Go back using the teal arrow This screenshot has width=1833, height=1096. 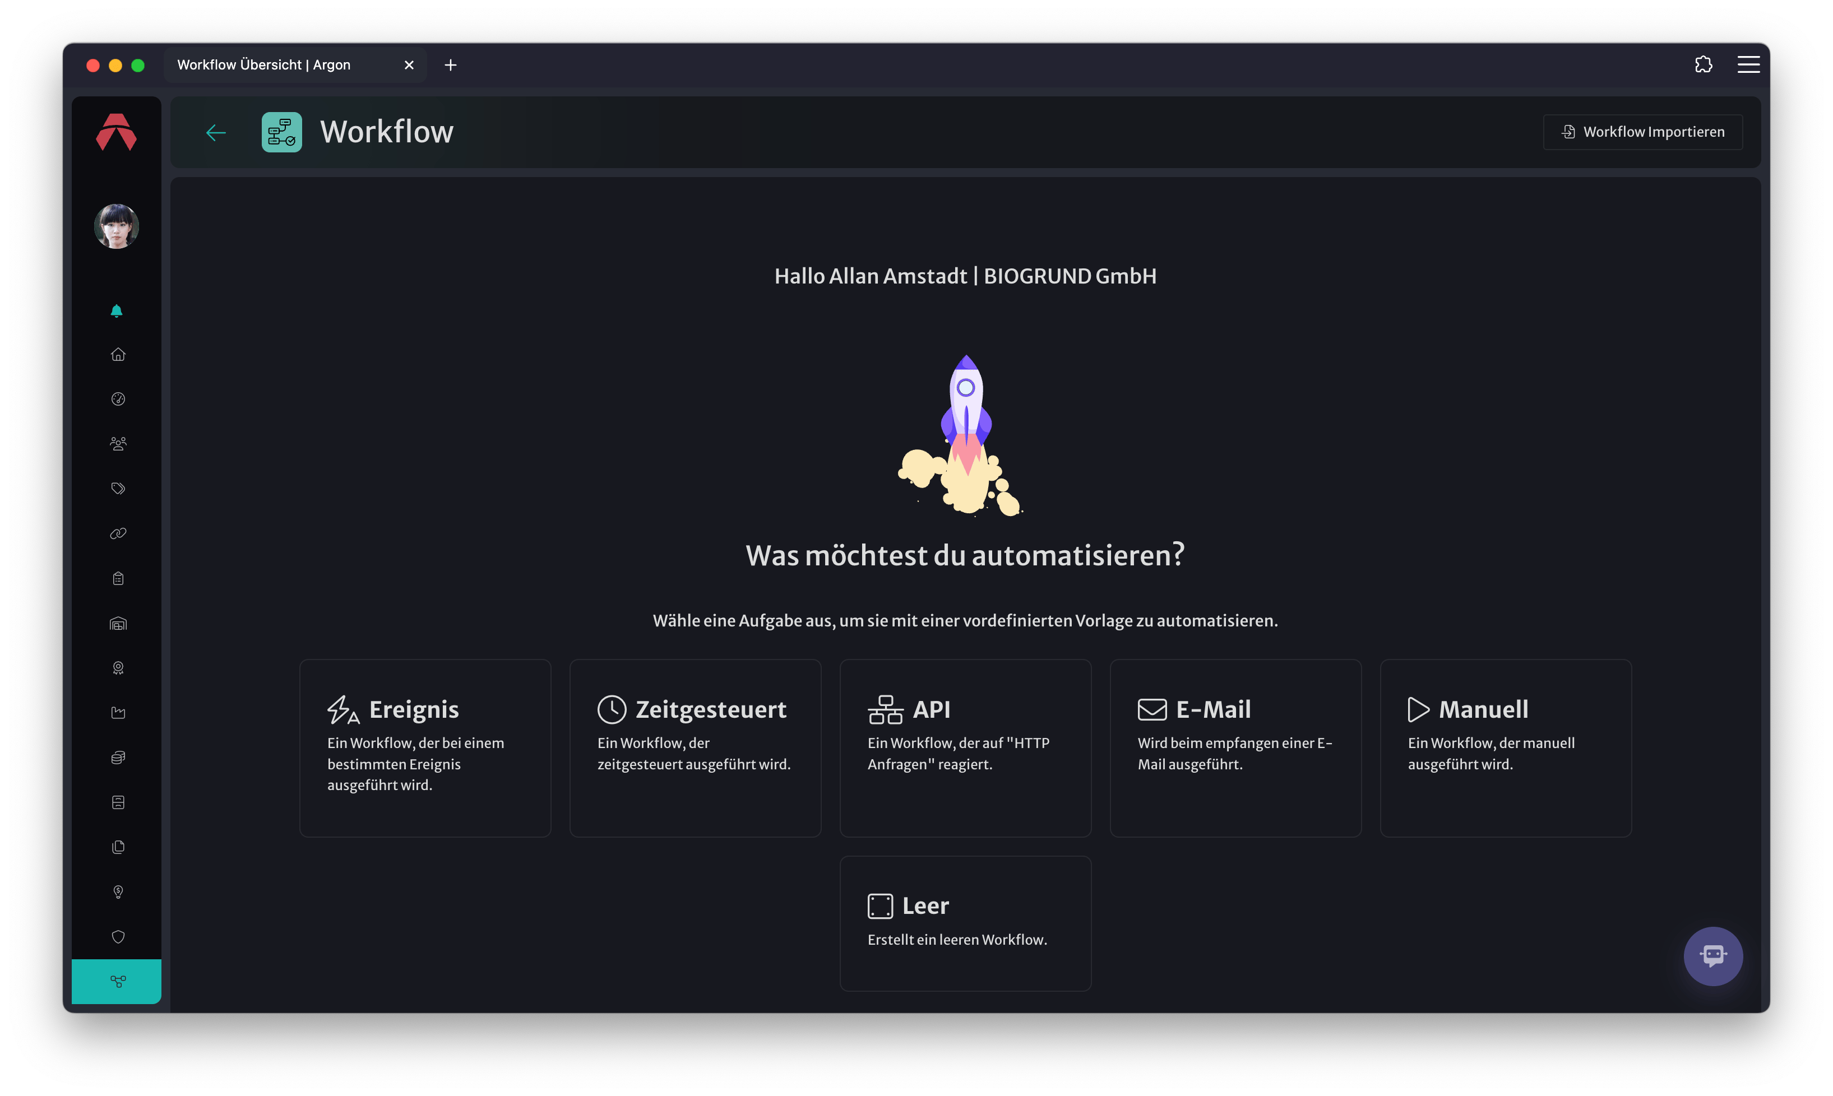(x=216, y=132)
